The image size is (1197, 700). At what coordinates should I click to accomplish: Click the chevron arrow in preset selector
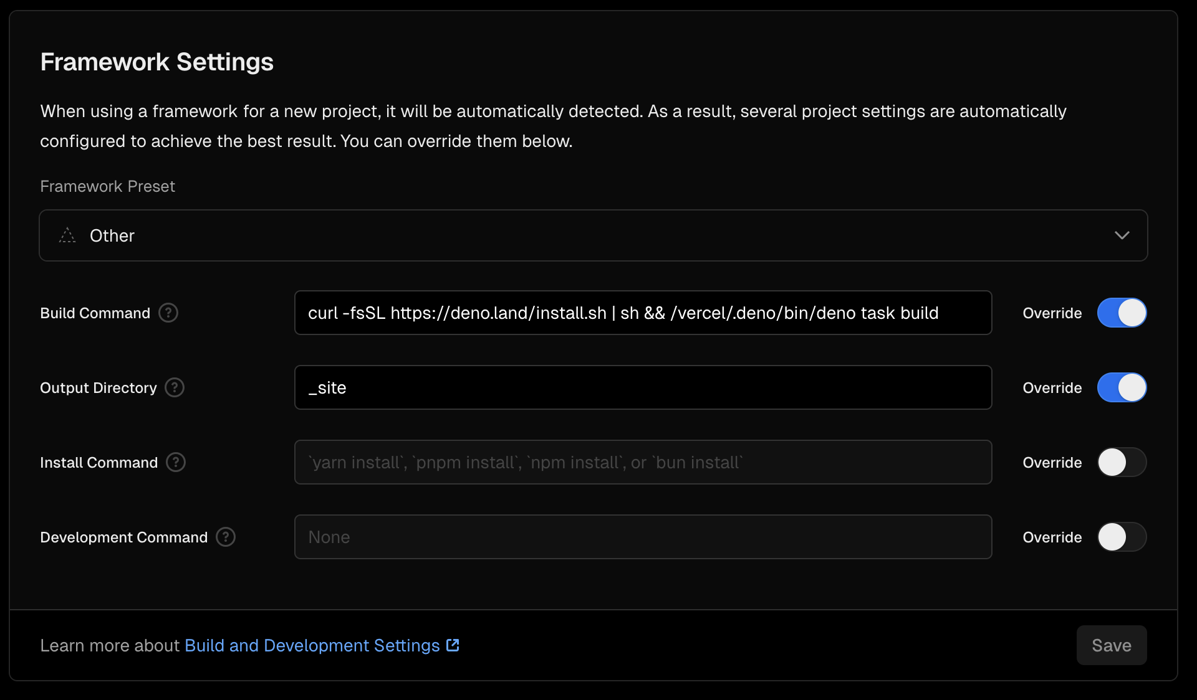click(x=1122, y=235)
